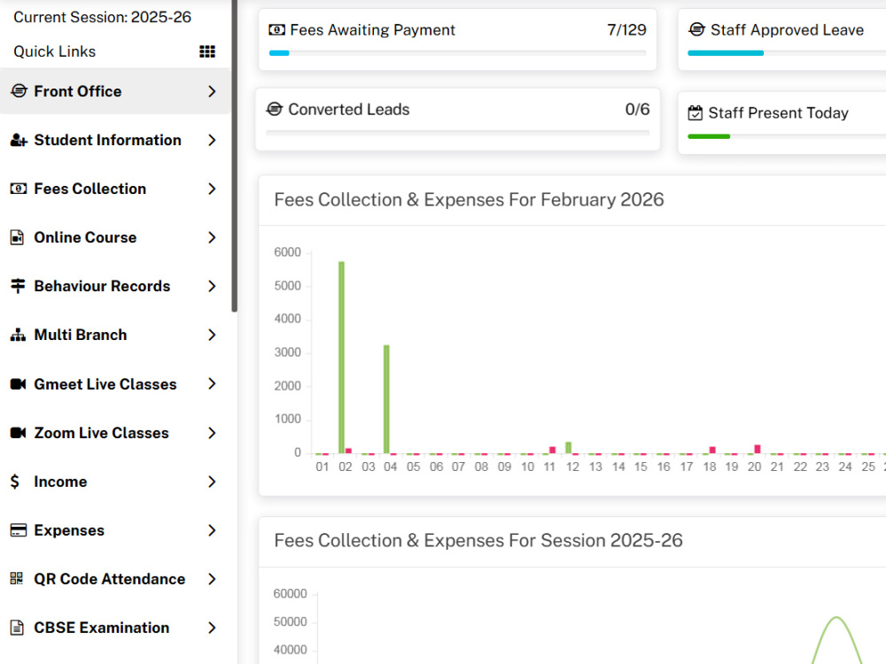Click the pink expense bar for day 11

click(x=553, y=450)
